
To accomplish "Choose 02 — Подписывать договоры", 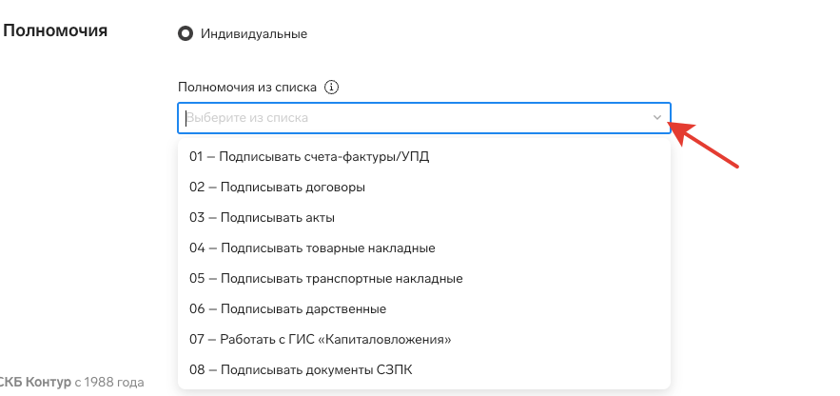I will (x=277, y=187).
